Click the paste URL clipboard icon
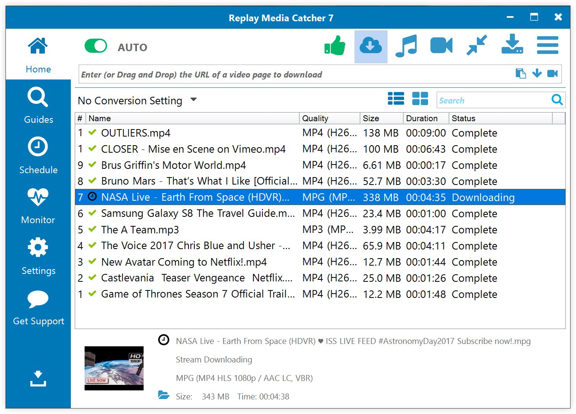Image resolution: width=576 pixels, height=414 pixels. tap(521, 74)
